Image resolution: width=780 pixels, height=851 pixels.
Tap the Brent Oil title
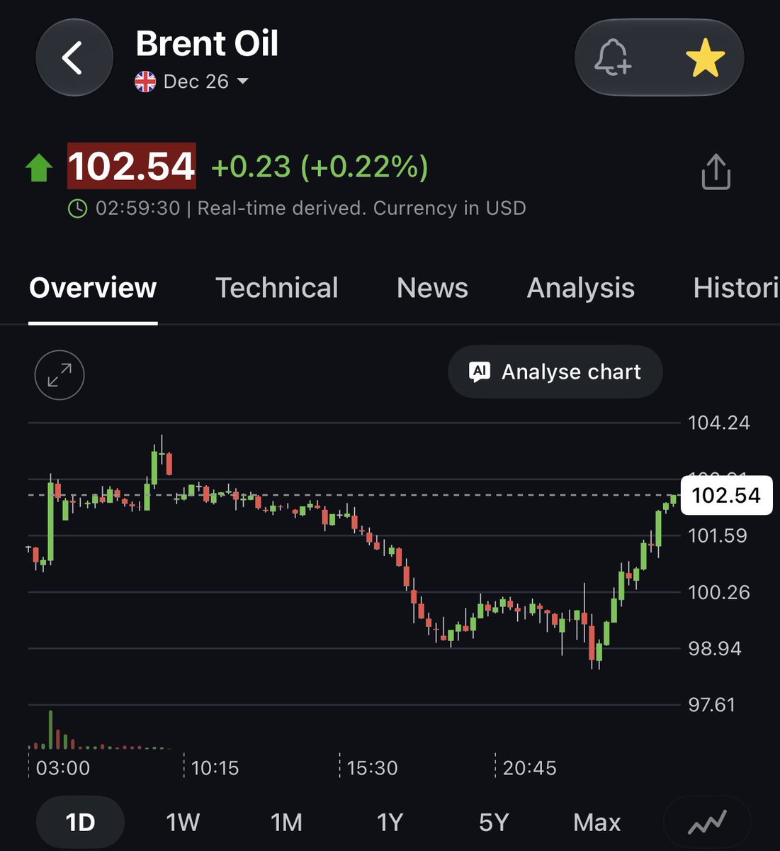(x=207, y=43)
